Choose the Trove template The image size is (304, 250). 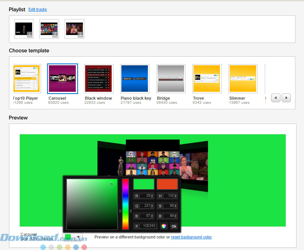(x=207, y=79)
